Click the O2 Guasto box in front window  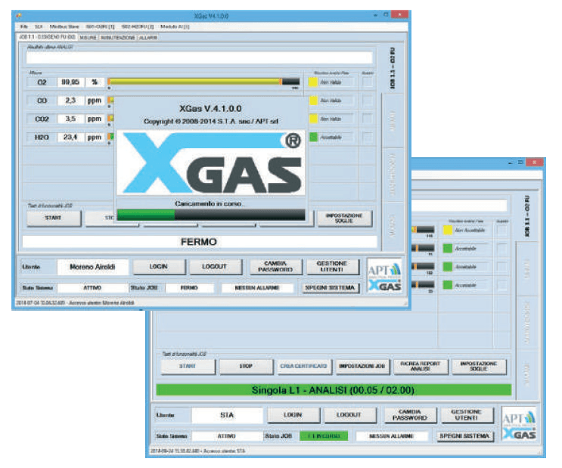367,82
